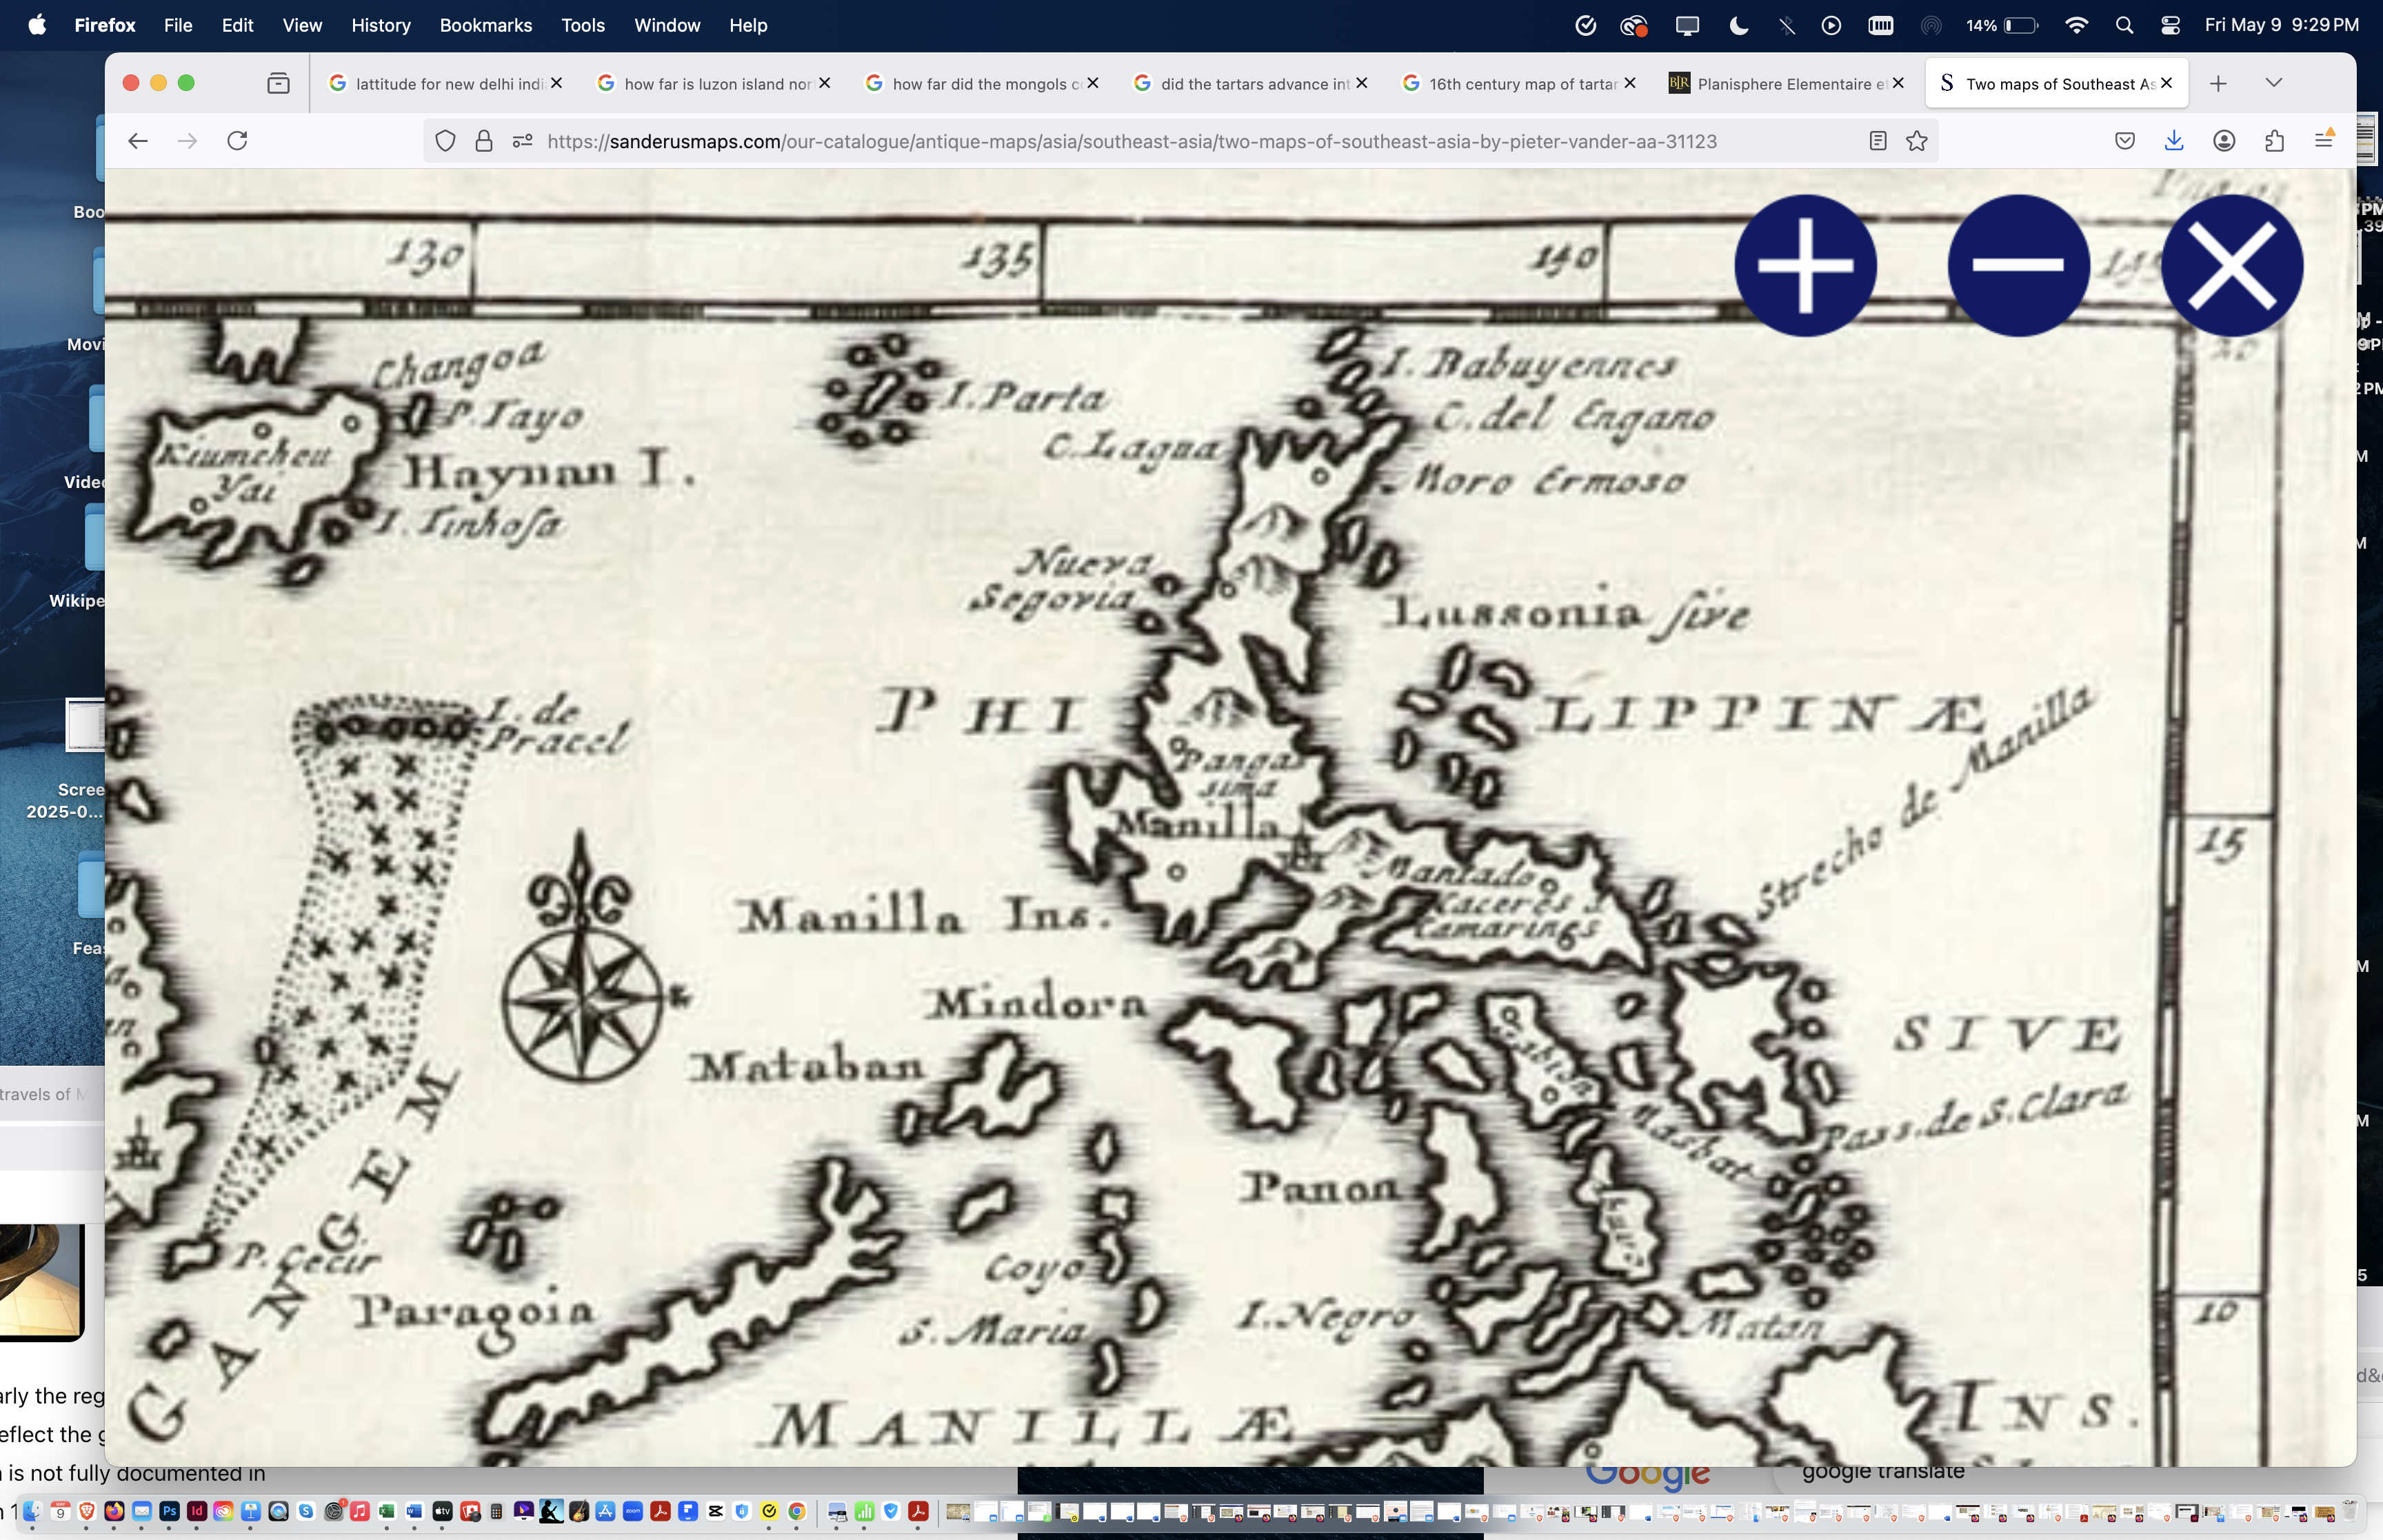Image resolution: width=2383 pixels, height=1540 pixels.
Task: Open App Store from the Dock
Action: click(605, 1511)
